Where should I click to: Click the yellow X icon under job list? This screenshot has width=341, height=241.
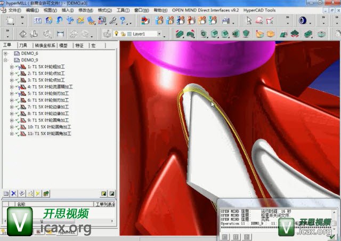point(38,194)
